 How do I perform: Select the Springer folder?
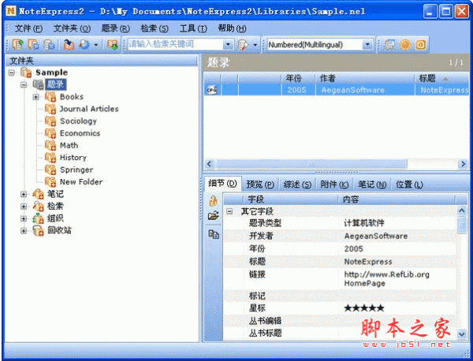(x=76, y=169)
